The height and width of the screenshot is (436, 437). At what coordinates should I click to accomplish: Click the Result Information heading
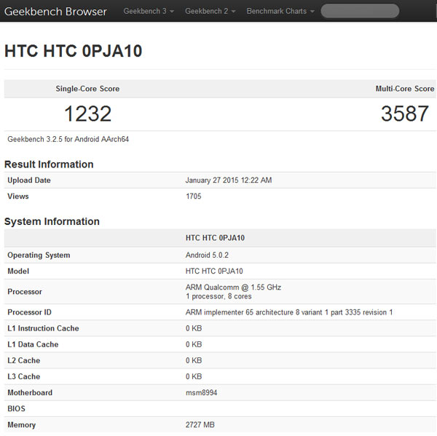point(49,165)
